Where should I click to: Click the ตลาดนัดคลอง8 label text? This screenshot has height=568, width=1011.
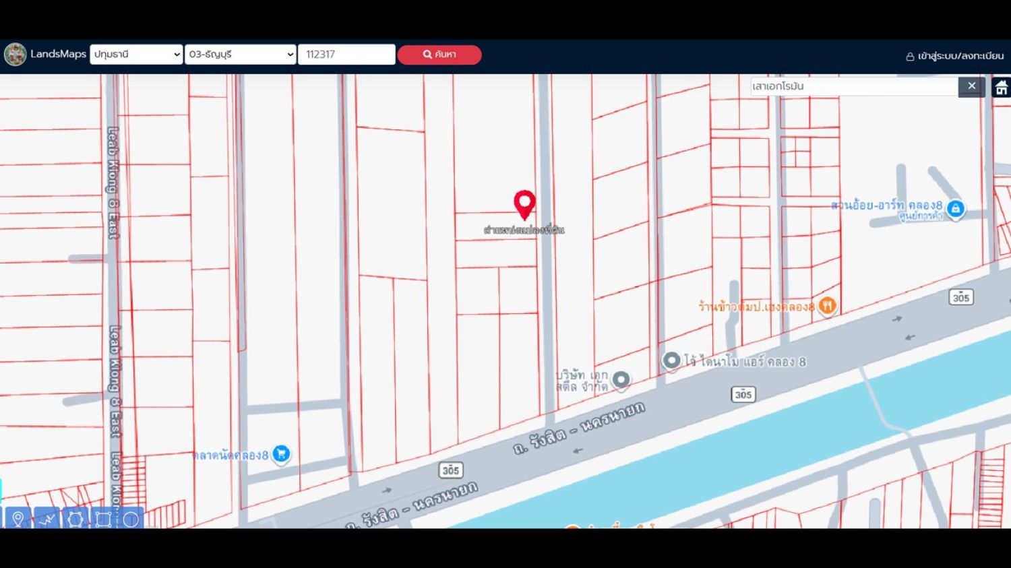click(x=231, y=455)
